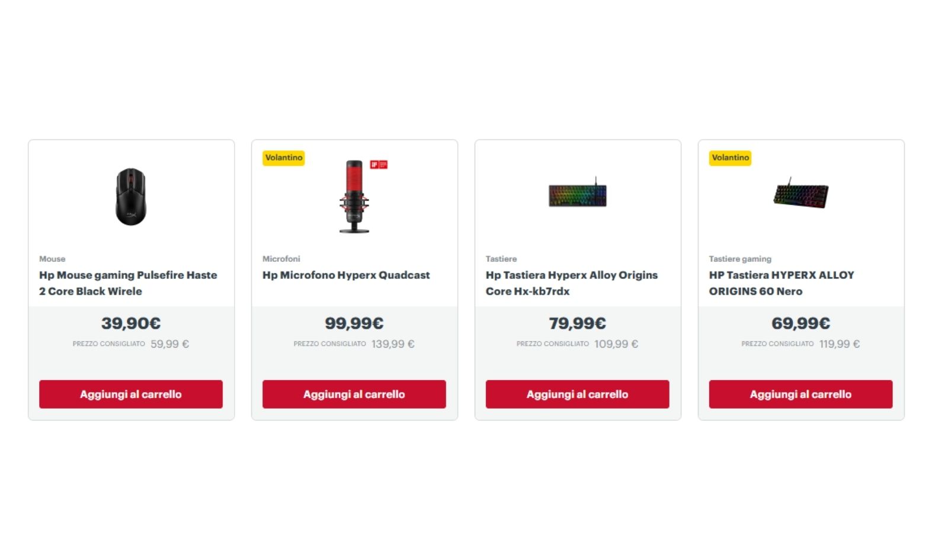This screenshot has width=948, height=533.
Task: Select the Tastiere category label
Action: coord(501,259)
